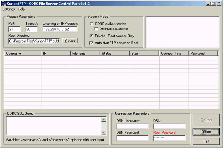Sort by the Filename column header

tap(85, 53)
